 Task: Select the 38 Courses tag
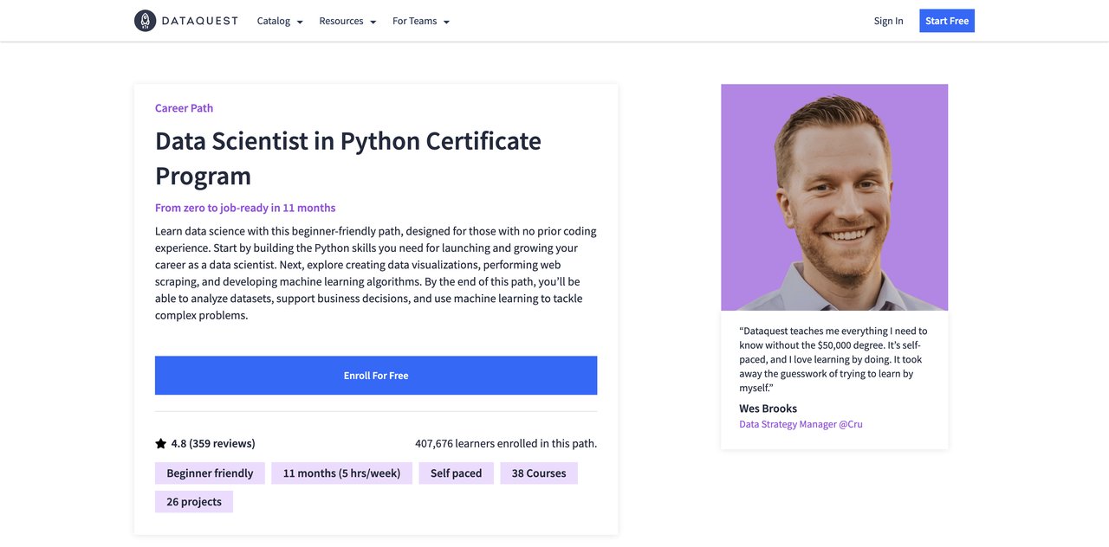click(539, 473)
